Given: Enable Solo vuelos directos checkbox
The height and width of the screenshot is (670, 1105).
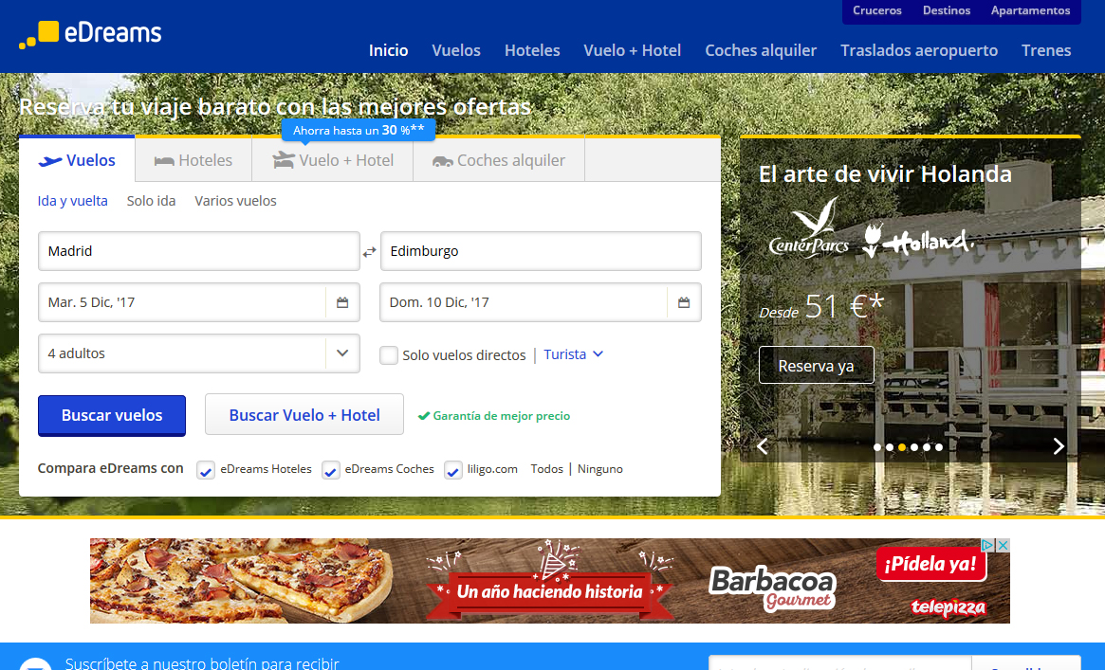Looking at the screenshot, I should [x=389, y=355].
